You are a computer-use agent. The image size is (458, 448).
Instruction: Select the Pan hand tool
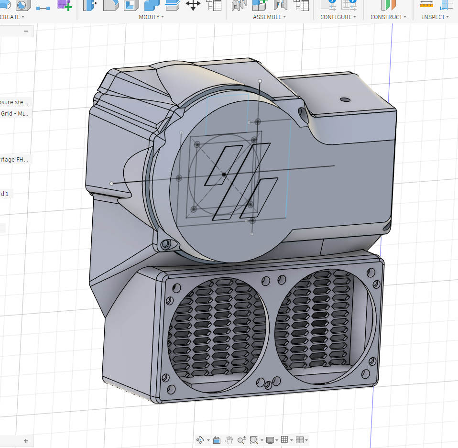click(x=229, y=440)
